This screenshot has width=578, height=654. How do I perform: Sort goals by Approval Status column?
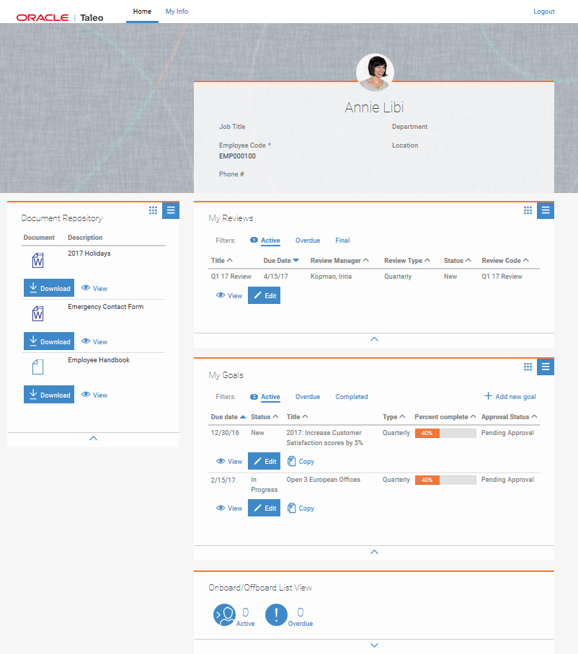(509, 417)
